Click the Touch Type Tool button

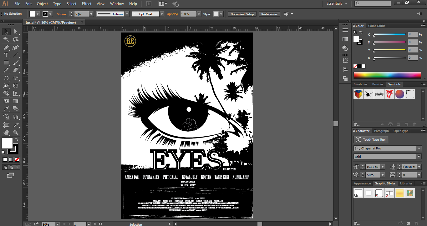371,140
